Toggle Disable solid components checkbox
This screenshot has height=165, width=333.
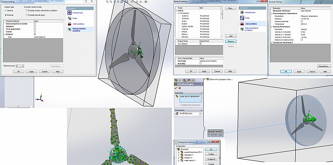point(181,105)
